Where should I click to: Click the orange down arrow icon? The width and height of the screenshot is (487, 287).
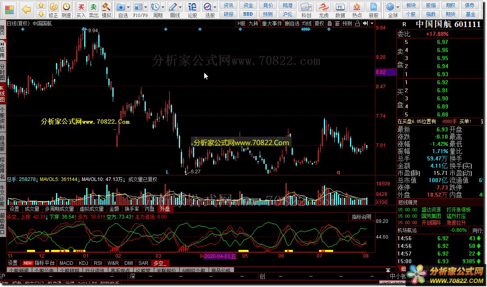[x=41, y=15]
